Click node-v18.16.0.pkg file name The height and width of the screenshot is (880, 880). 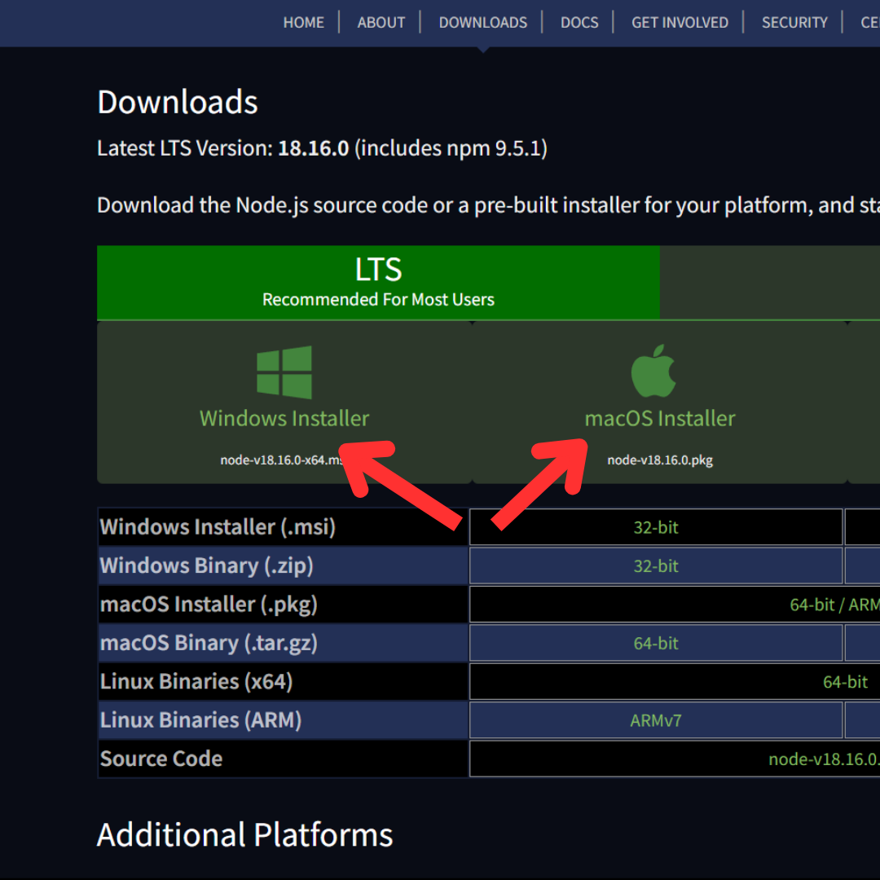(660, 460)
